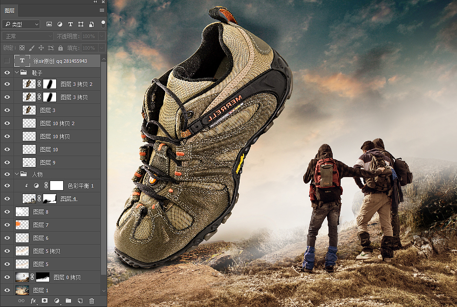
Task: Hide layer 图层 7
Action: [7, 225]
